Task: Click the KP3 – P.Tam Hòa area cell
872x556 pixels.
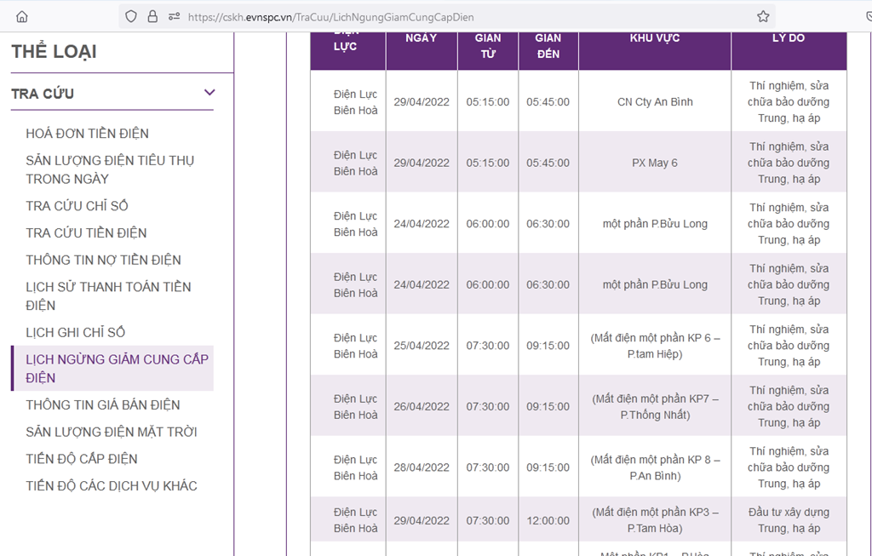Action: 655,520
